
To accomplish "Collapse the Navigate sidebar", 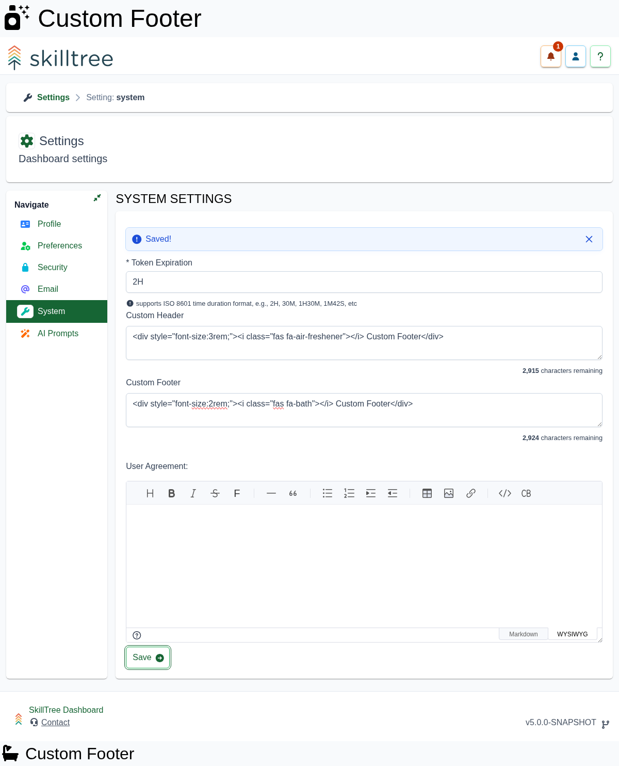I will (x=97, y=198).
